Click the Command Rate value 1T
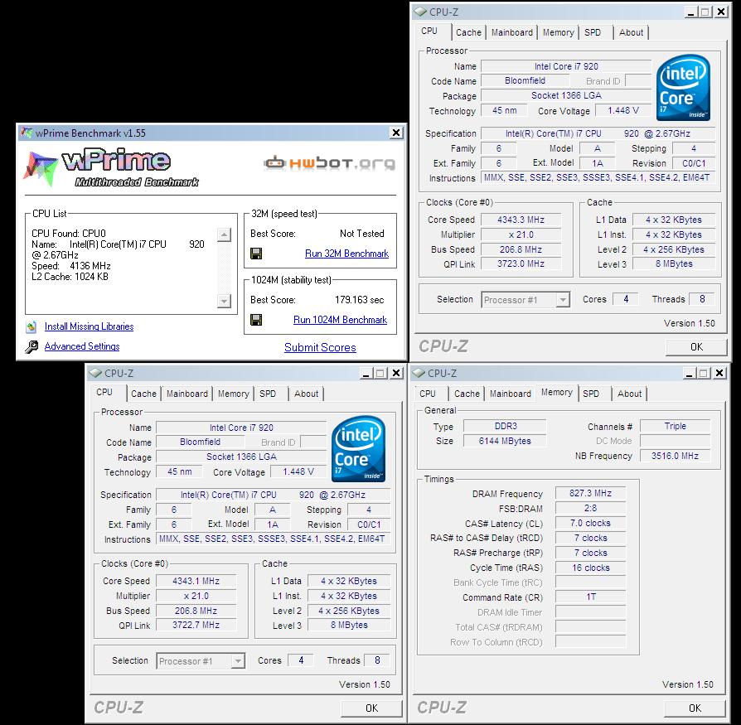Image resolution: width=741 pixels, height=725 pixels. [x=591, y=597]
